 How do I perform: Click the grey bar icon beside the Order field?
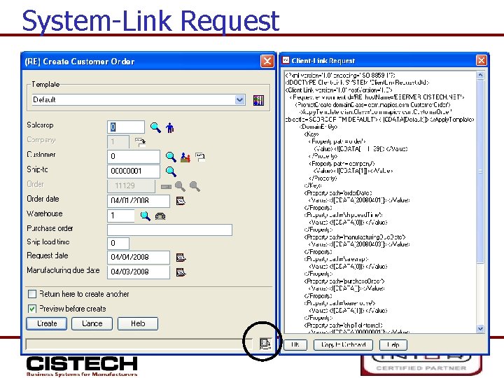pos(166,186)
